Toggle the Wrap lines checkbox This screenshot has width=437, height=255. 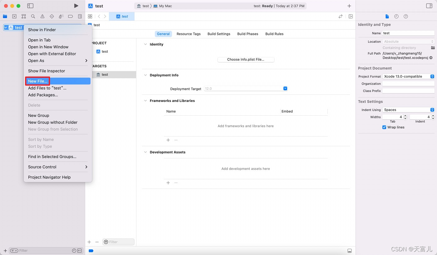tap(384, 127)
